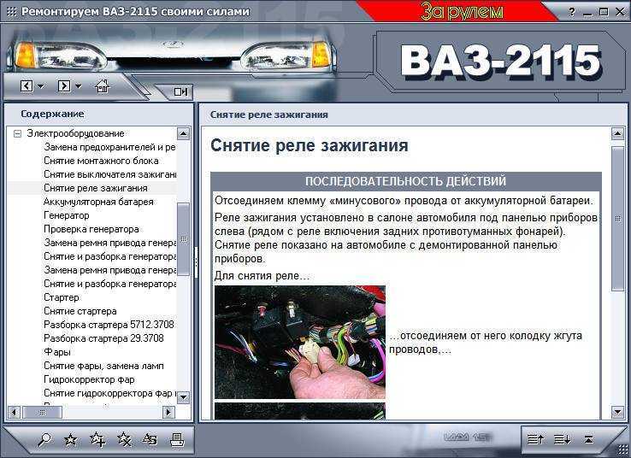The width and height of the screenshot is (631, 458).
Task: Click contents scrollbar down arrow
Action: coord(183,397)
